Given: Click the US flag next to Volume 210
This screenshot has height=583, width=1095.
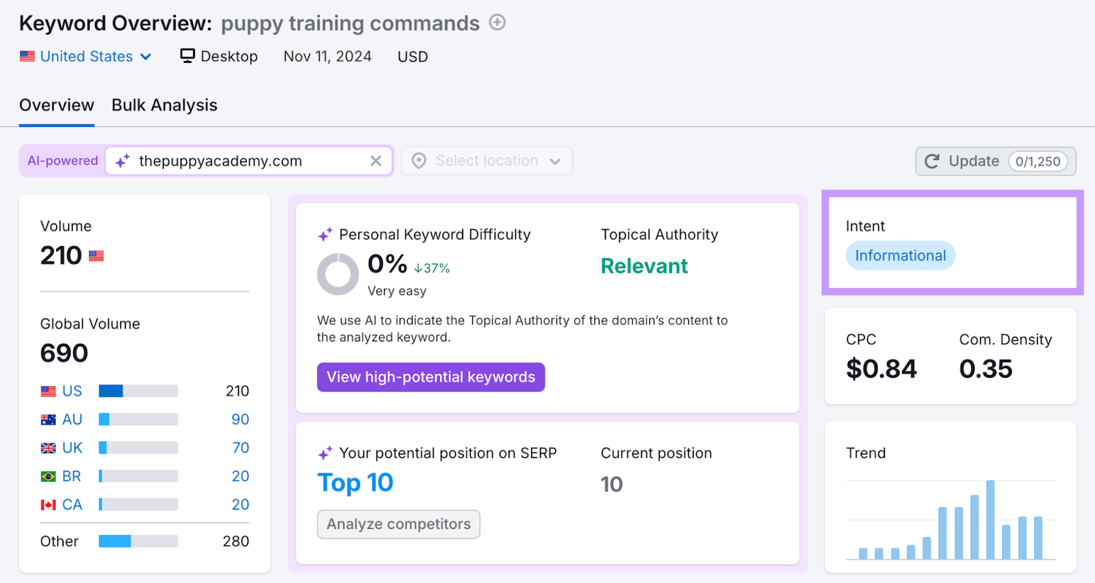Looking at the screenshot, I should click(95, 255).
